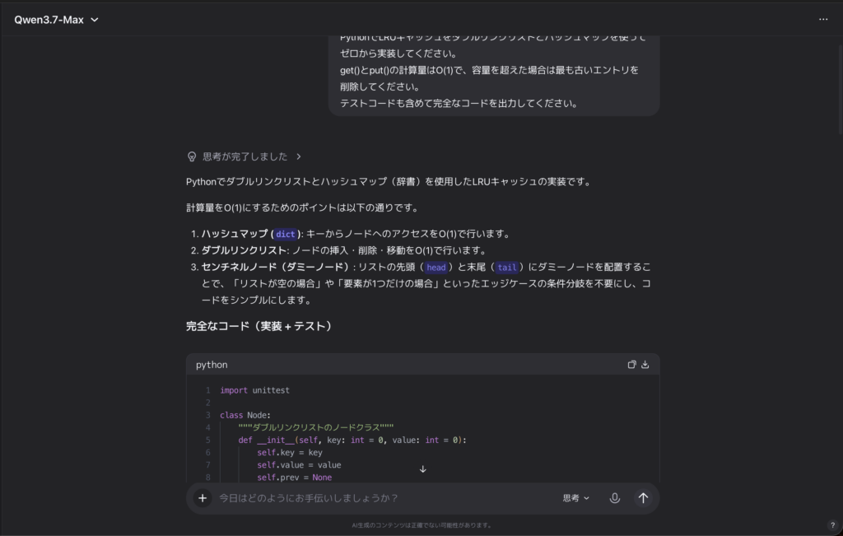
Task: Open the Qwen3.7-Max model selector
Action: (x=57, y=20)
